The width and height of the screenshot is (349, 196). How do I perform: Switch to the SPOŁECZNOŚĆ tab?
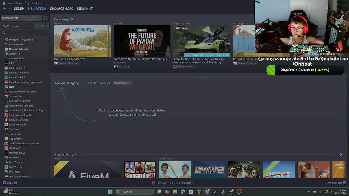(x=62, y=9)
